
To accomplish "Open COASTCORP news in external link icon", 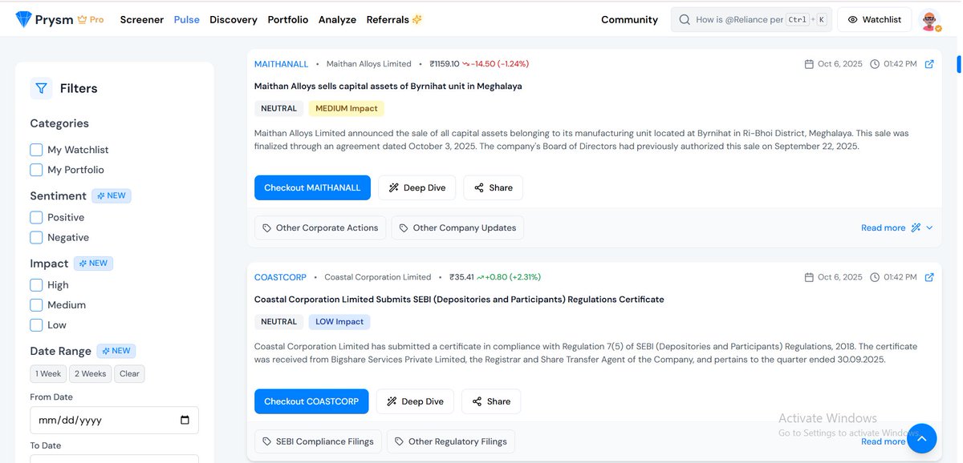I will [929, 277].
